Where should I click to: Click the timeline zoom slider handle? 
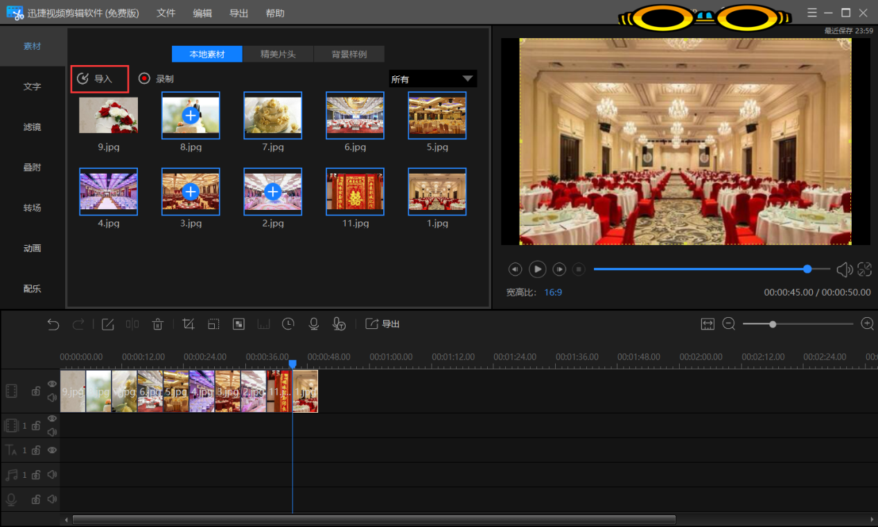point(773,324)
